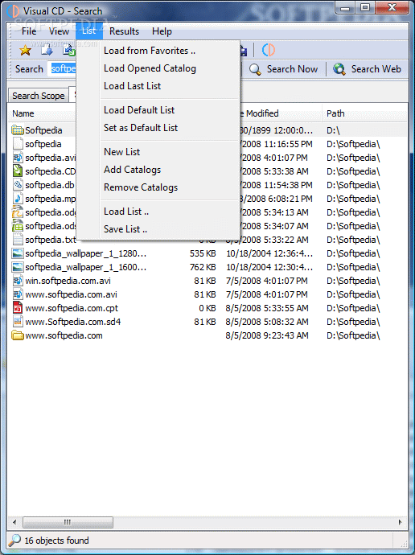Screen dimensions: 415x555
Task: Choose Load Opened Catalog entry
Action: tap(158, 68)
